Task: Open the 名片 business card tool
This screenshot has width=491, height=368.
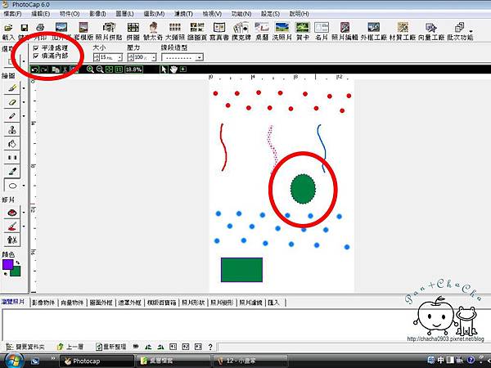Action: coord(322,31)
